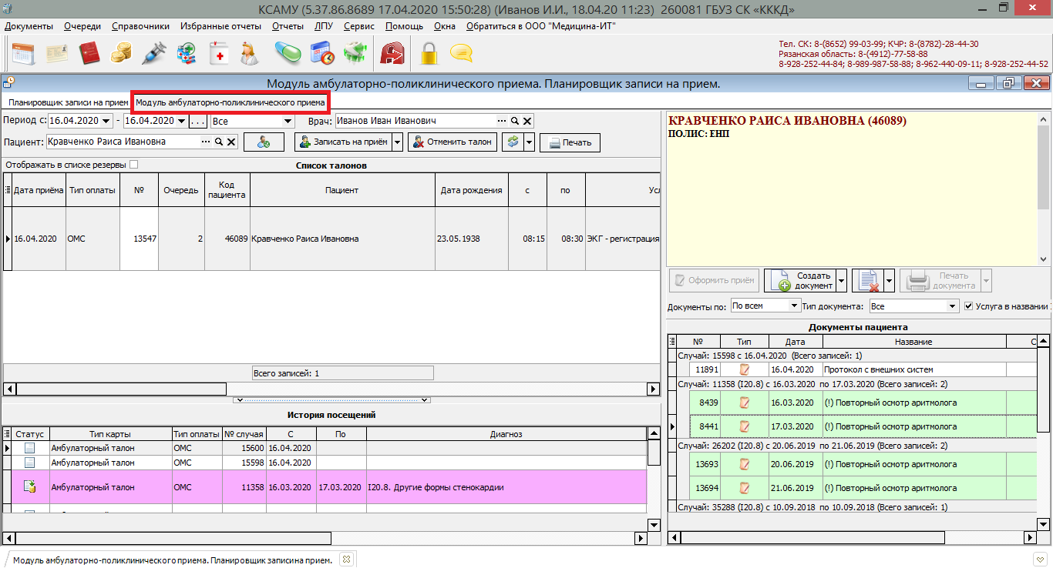Click the delete document icon with red X
The width and height of the screenshot is (1053, 568).
[x=870, y=281]
